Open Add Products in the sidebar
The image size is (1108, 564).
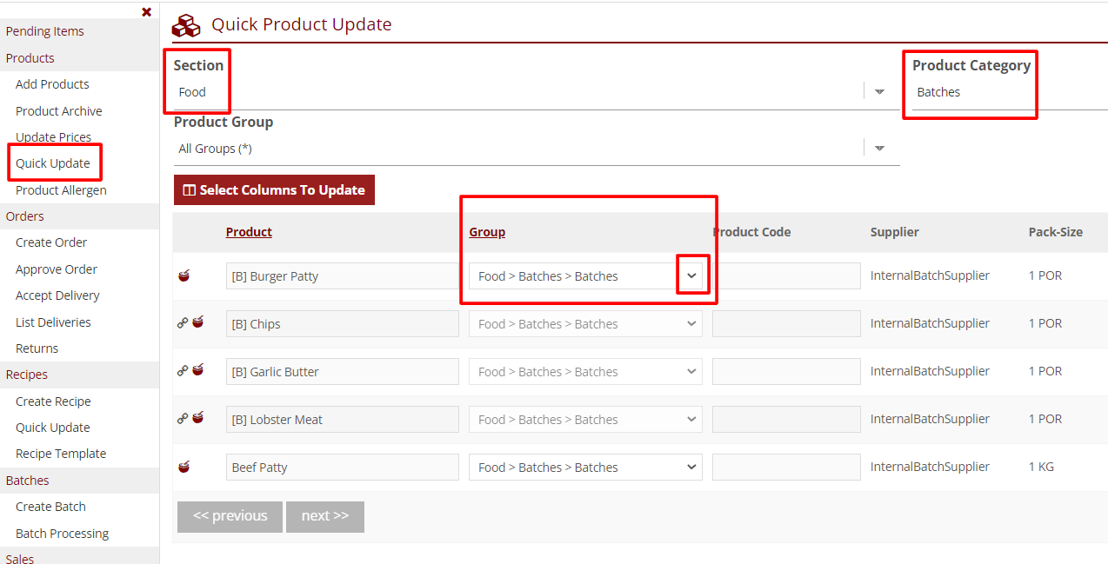[52, 84]
